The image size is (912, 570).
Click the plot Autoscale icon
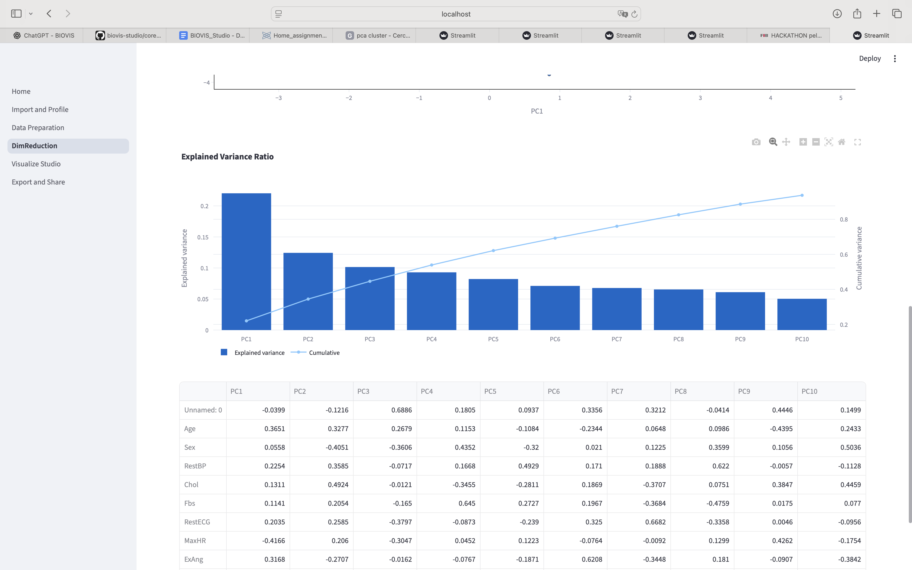point(829,142)
